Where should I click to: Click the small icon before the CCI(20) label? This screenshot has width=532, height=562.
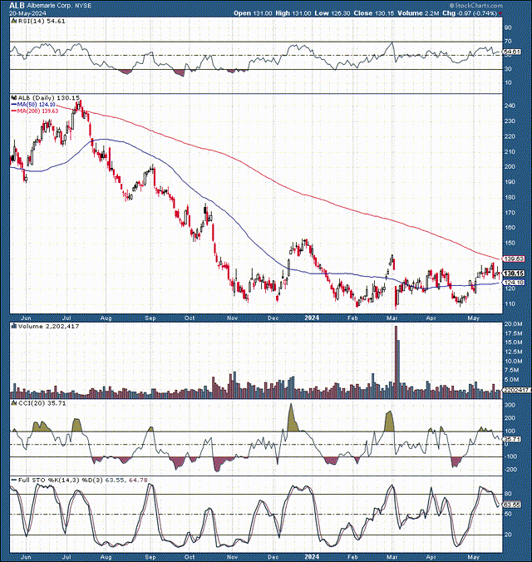(x=14, y=403)
